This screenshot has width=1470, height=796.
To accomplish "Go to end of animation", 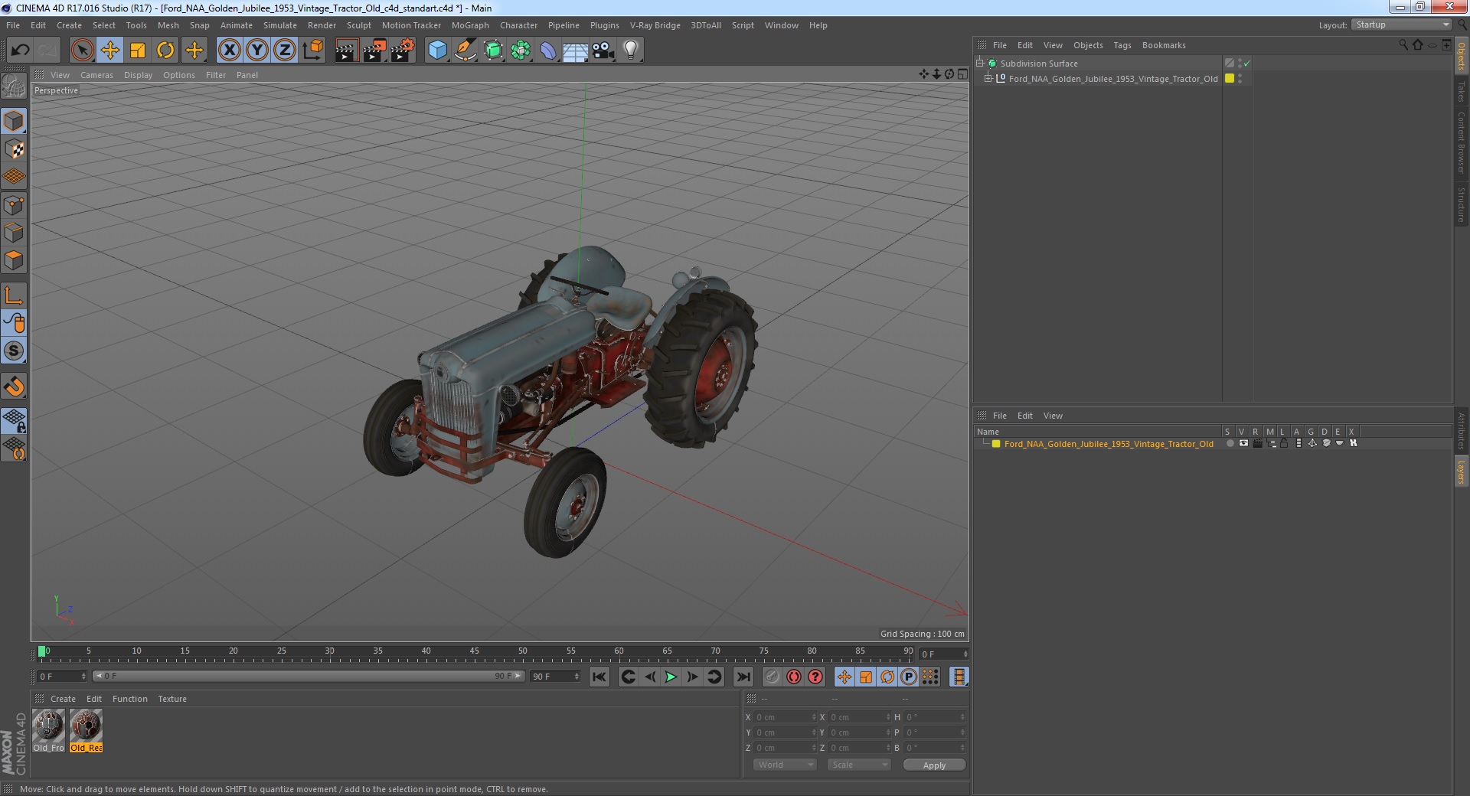I will point(743,677).
